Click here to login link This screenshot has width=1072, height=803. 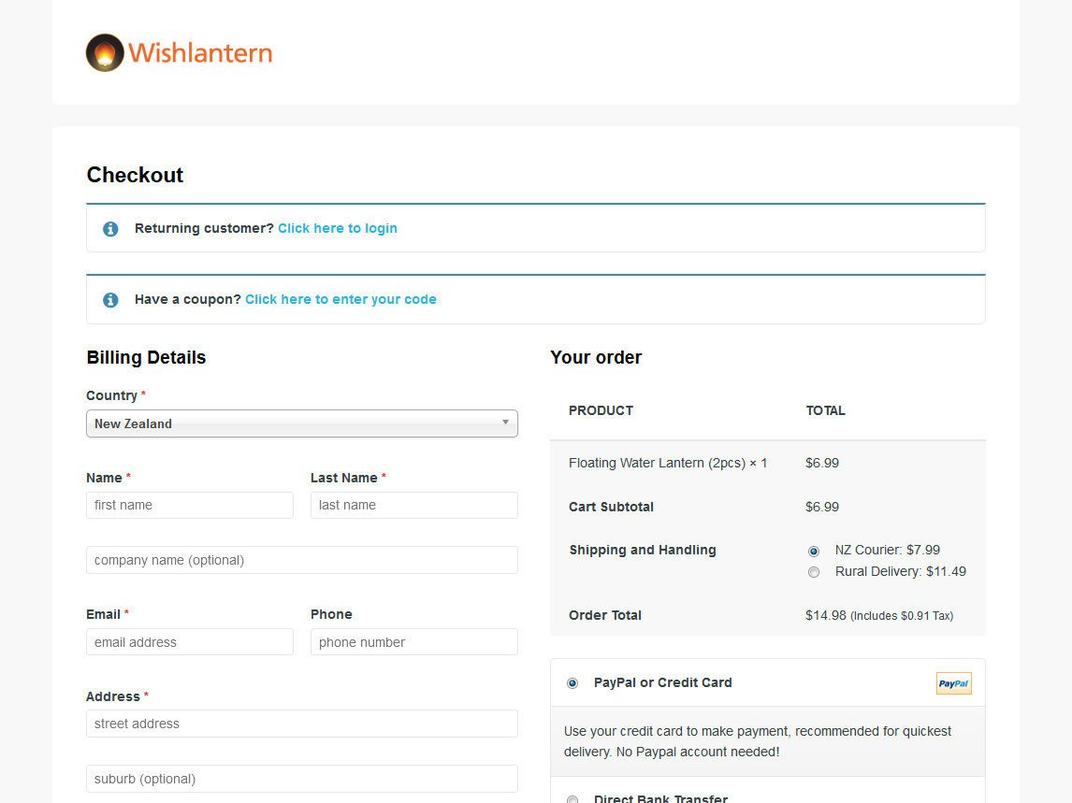tap(337, 228)
